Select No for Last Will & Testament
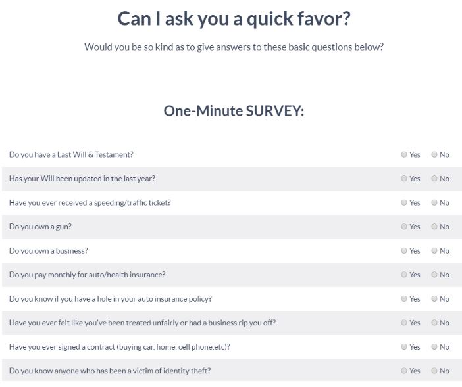The width and height of the screenshot is (462, 387). [434, 154]
